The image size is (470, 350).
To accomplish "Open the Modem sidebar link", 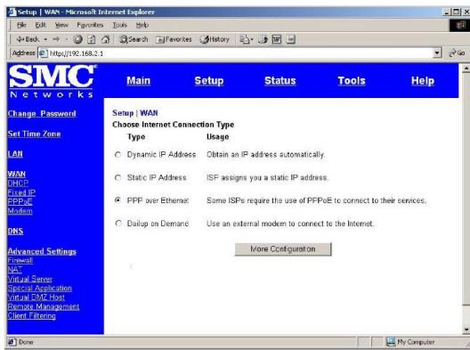I will pos(20,211).
